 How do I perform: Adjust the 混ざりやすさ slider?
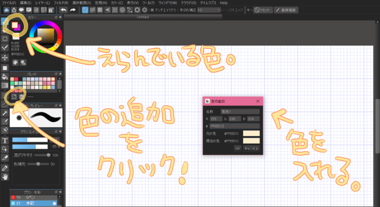tap(42, 155)
